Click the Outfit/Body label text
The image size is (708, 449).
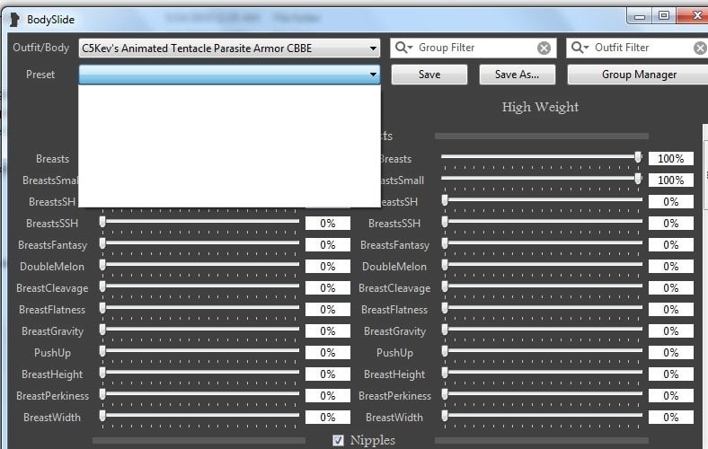41,48
